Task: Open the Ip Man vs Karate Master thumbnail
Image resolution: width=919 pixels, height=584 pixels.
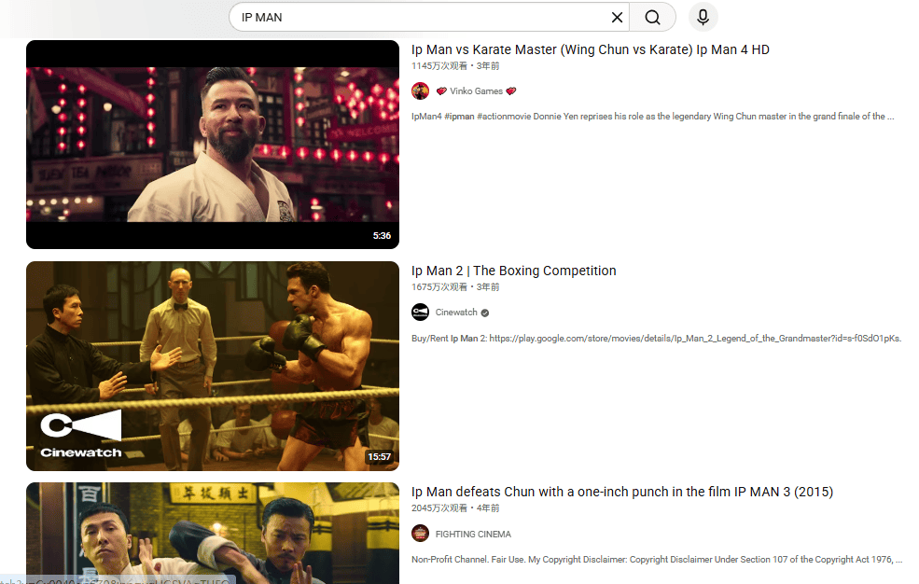Action: tap(213, 145)
